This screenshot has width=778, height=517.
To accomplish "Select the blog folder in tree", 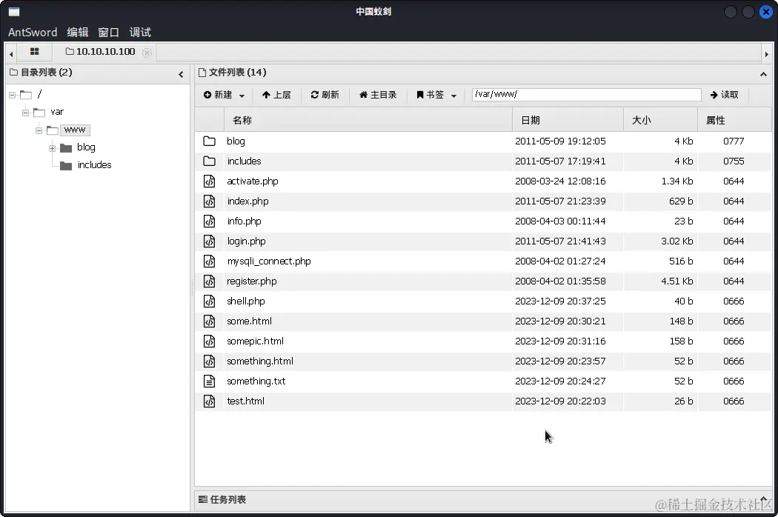I will [87, 147].
